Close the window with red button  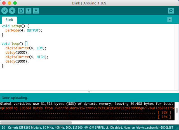pos(4,3)
